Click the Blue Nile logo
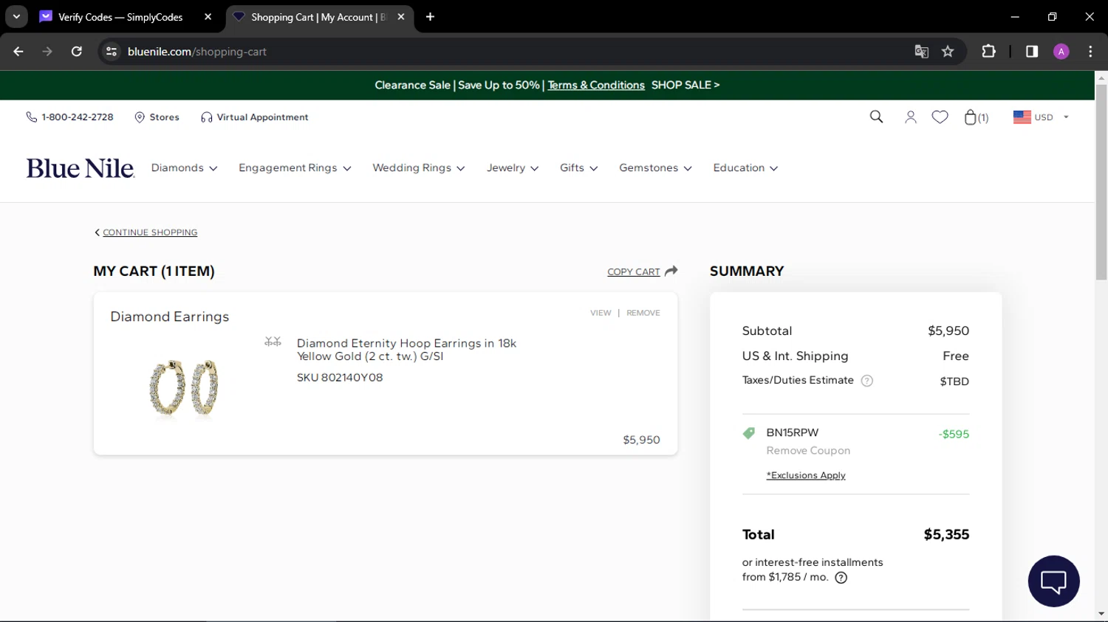The height and width of the screenshot is (622, 1108). pyautogui.click(x=81, y=168)
